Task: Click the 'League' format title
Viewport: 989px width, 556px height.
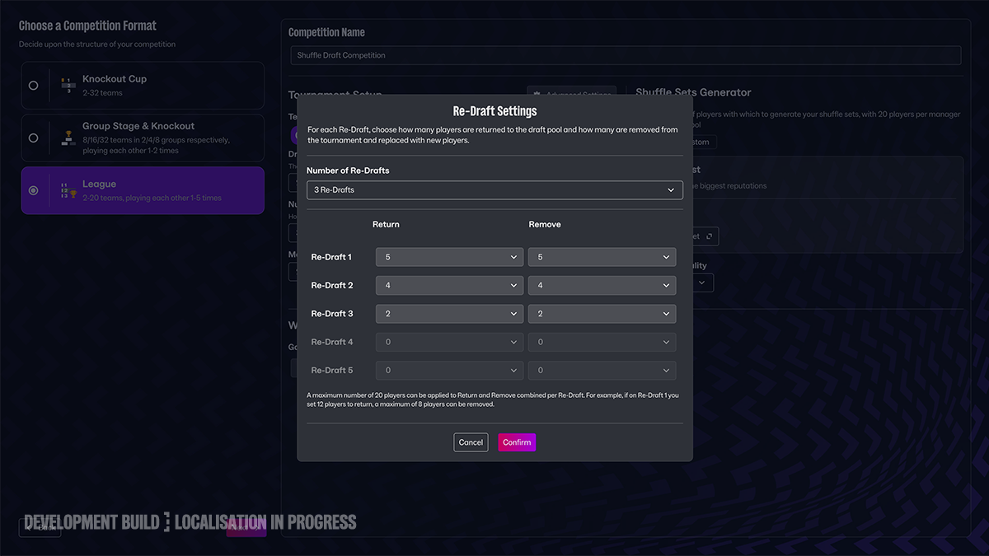Action: [99, 185]
